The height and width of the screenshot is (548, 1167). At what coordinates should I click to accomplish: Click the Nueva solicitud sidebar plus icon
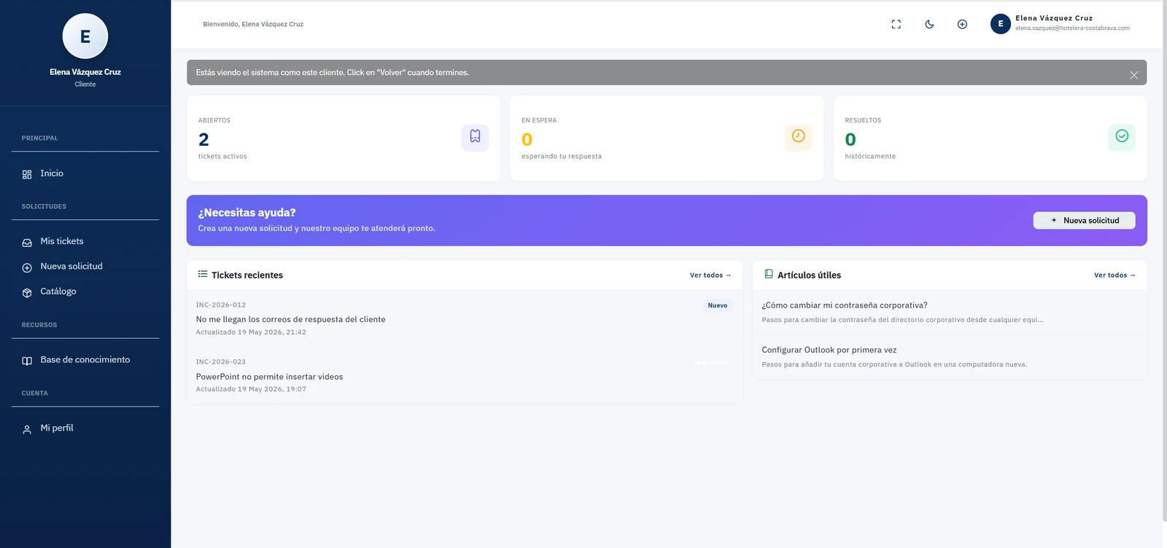pyautogui.click(x=27, y=268)
